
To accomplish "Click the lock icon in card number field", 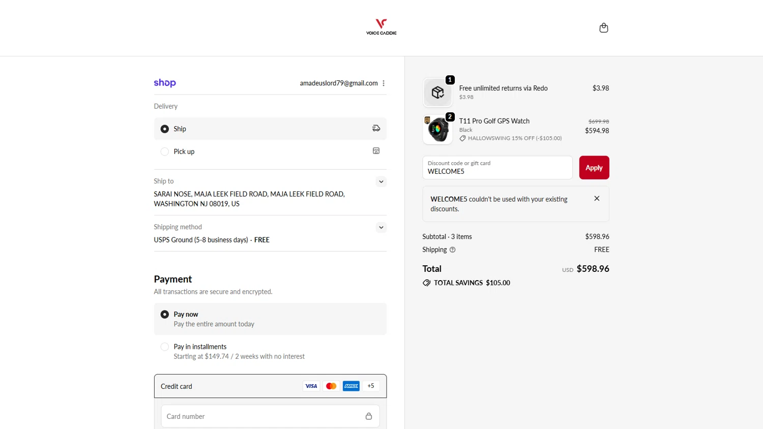I will pyautogui.click(x=369, y=416).
